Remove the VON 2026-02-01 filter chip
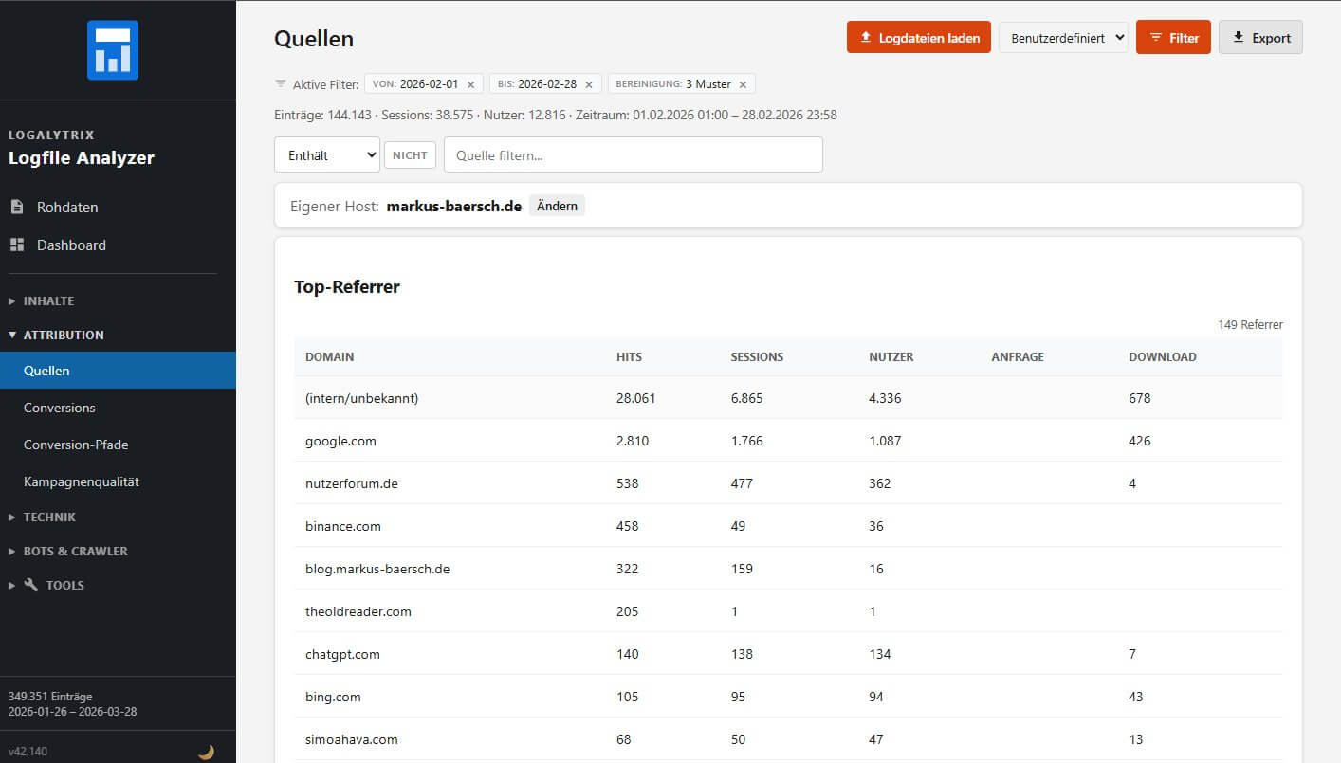 click(x=470, y=84)
